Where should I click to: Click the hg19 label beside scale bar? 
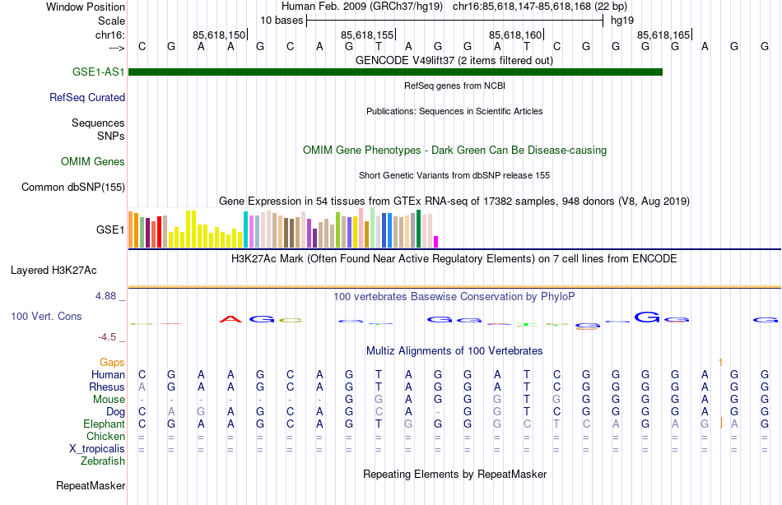point(622,21)
